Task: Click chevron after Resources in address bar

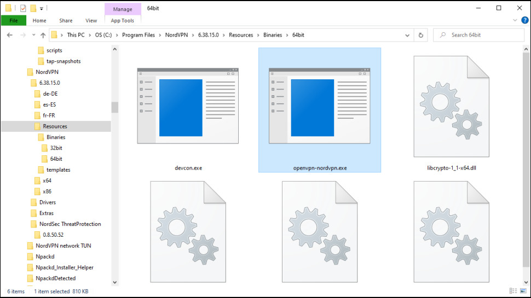Action: tap(258, 35)
